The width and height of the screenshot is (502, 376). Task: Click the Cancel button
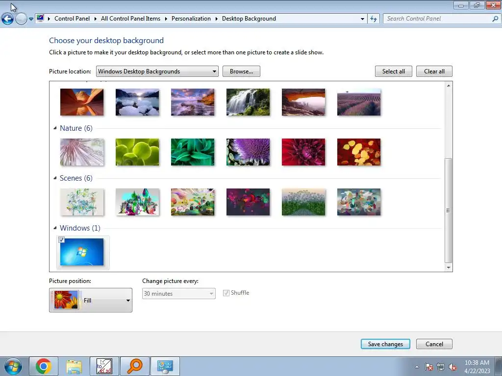coord(434,344)
